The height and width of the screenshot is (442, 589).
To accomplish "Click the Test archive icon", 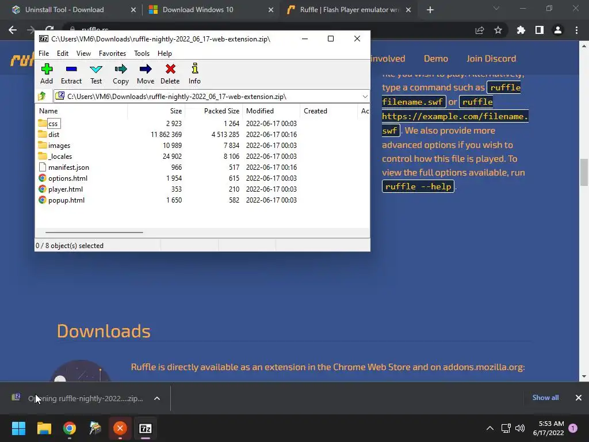I will pos(96,74).
